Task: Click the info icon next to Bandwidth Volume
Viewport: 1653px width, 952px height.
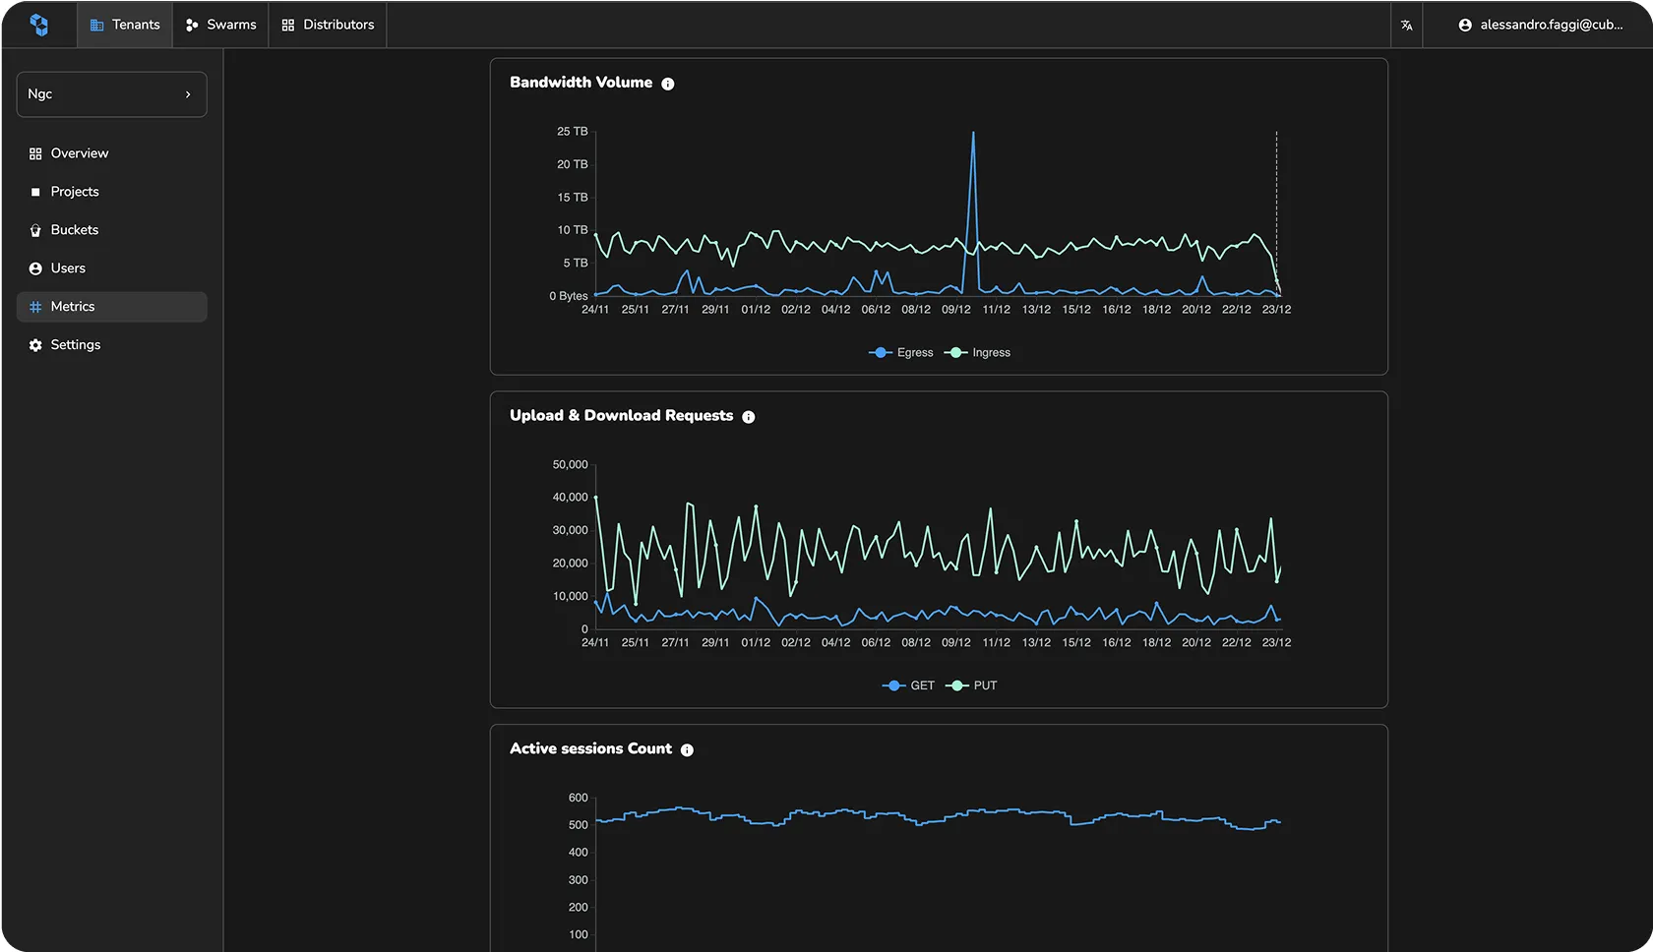Action: 668,84
